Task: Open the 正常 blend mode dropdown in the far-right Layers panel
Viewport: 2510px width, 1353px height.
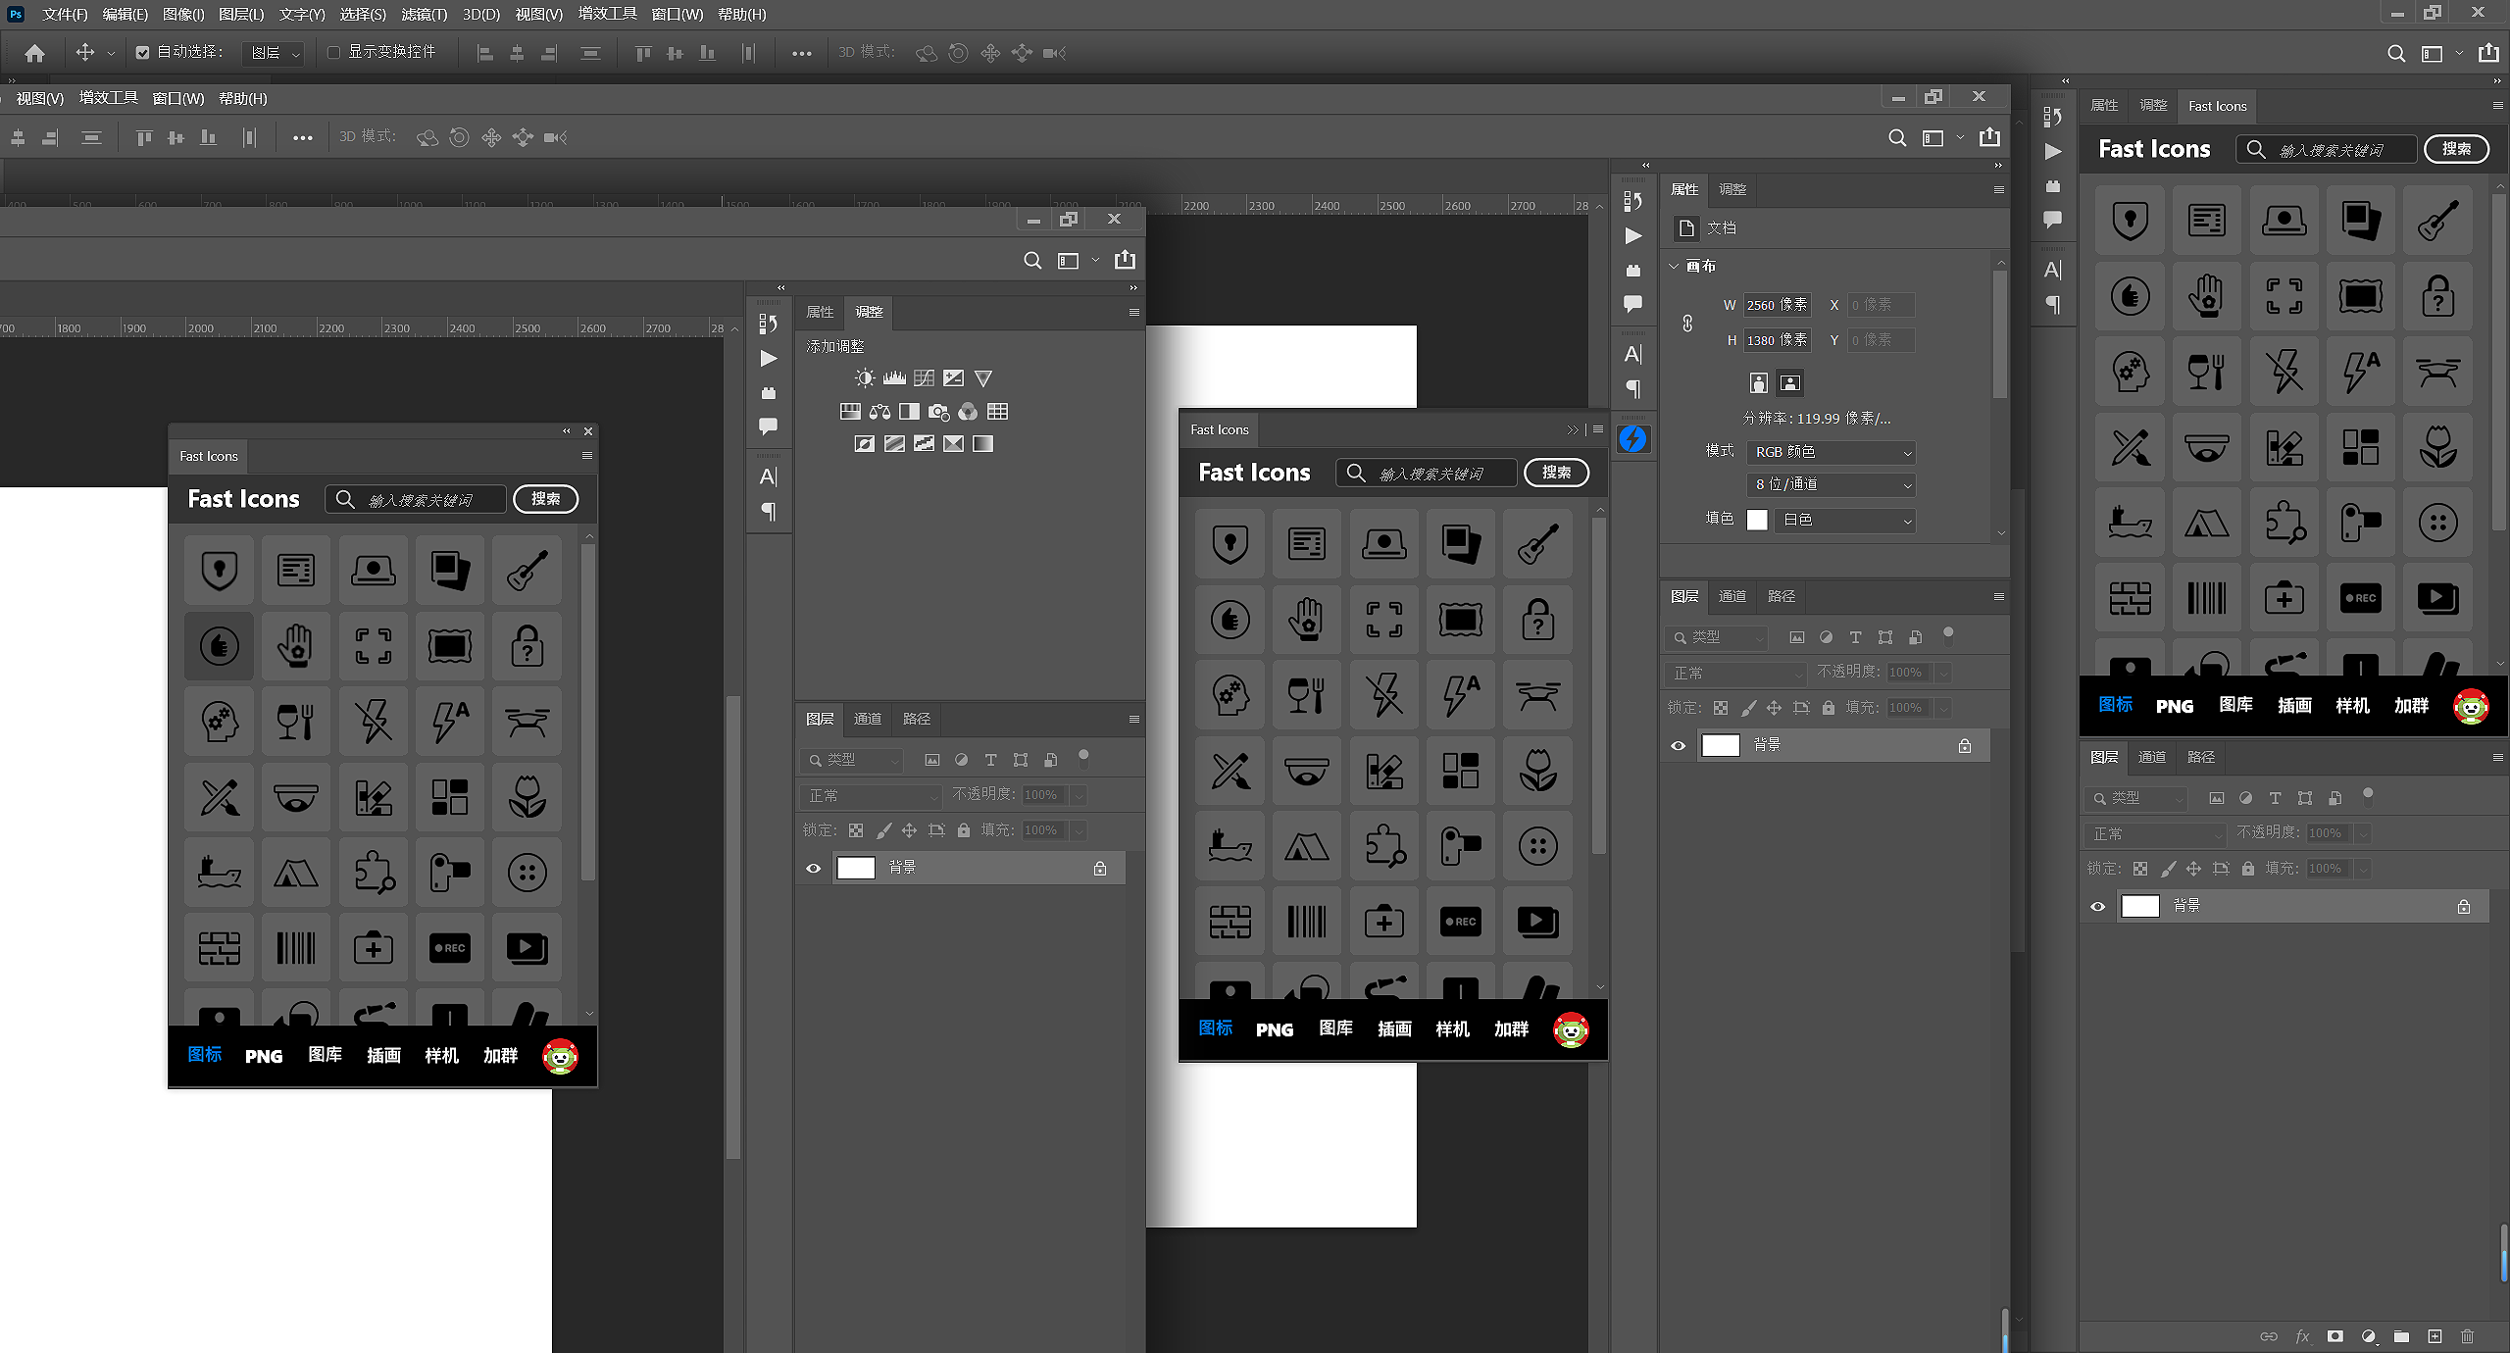Action: tap(2155, 833)
